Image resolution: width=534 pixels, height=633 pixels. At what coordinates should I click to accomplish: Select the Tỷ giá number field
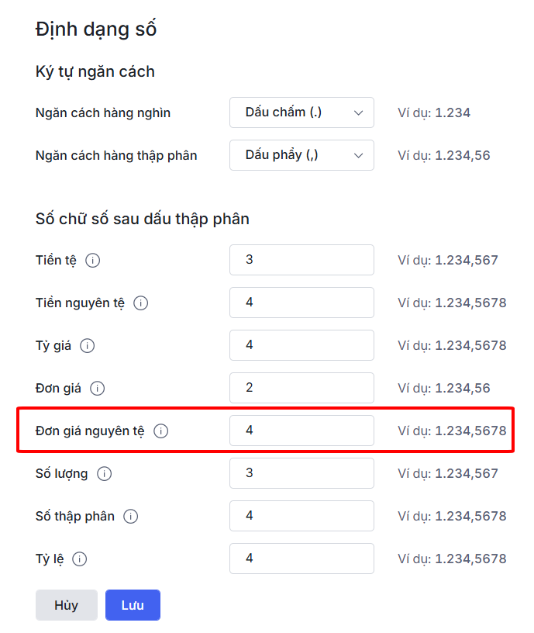coord(301,345)
